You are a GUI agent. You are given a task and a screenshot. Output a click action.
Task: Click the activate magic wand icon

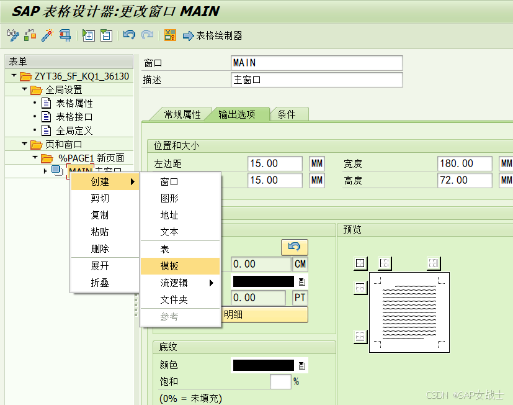(47, 35)
